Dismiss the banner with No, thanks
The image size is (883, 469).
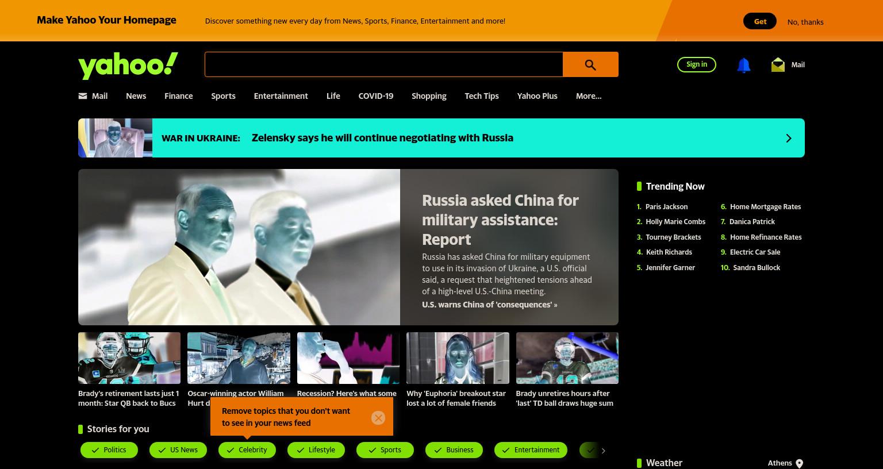pos(805,22)
